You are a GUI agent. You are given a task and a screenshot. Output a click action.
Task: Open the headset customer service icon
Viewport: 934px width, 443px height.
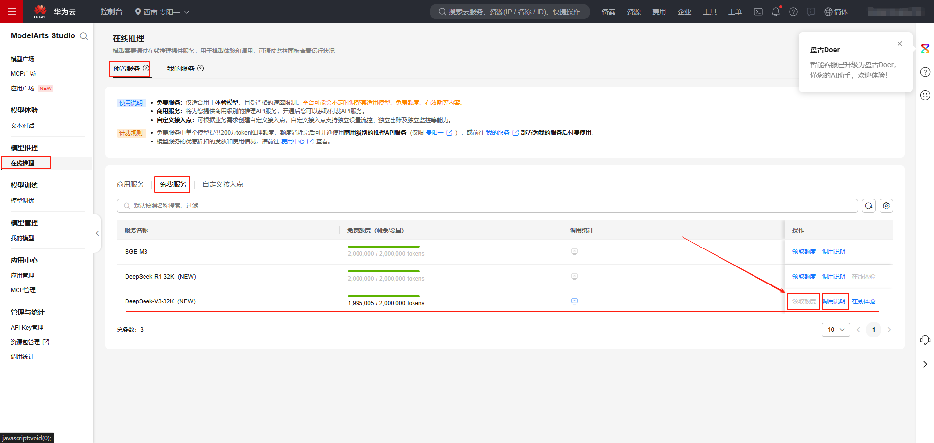click(925, 340)
